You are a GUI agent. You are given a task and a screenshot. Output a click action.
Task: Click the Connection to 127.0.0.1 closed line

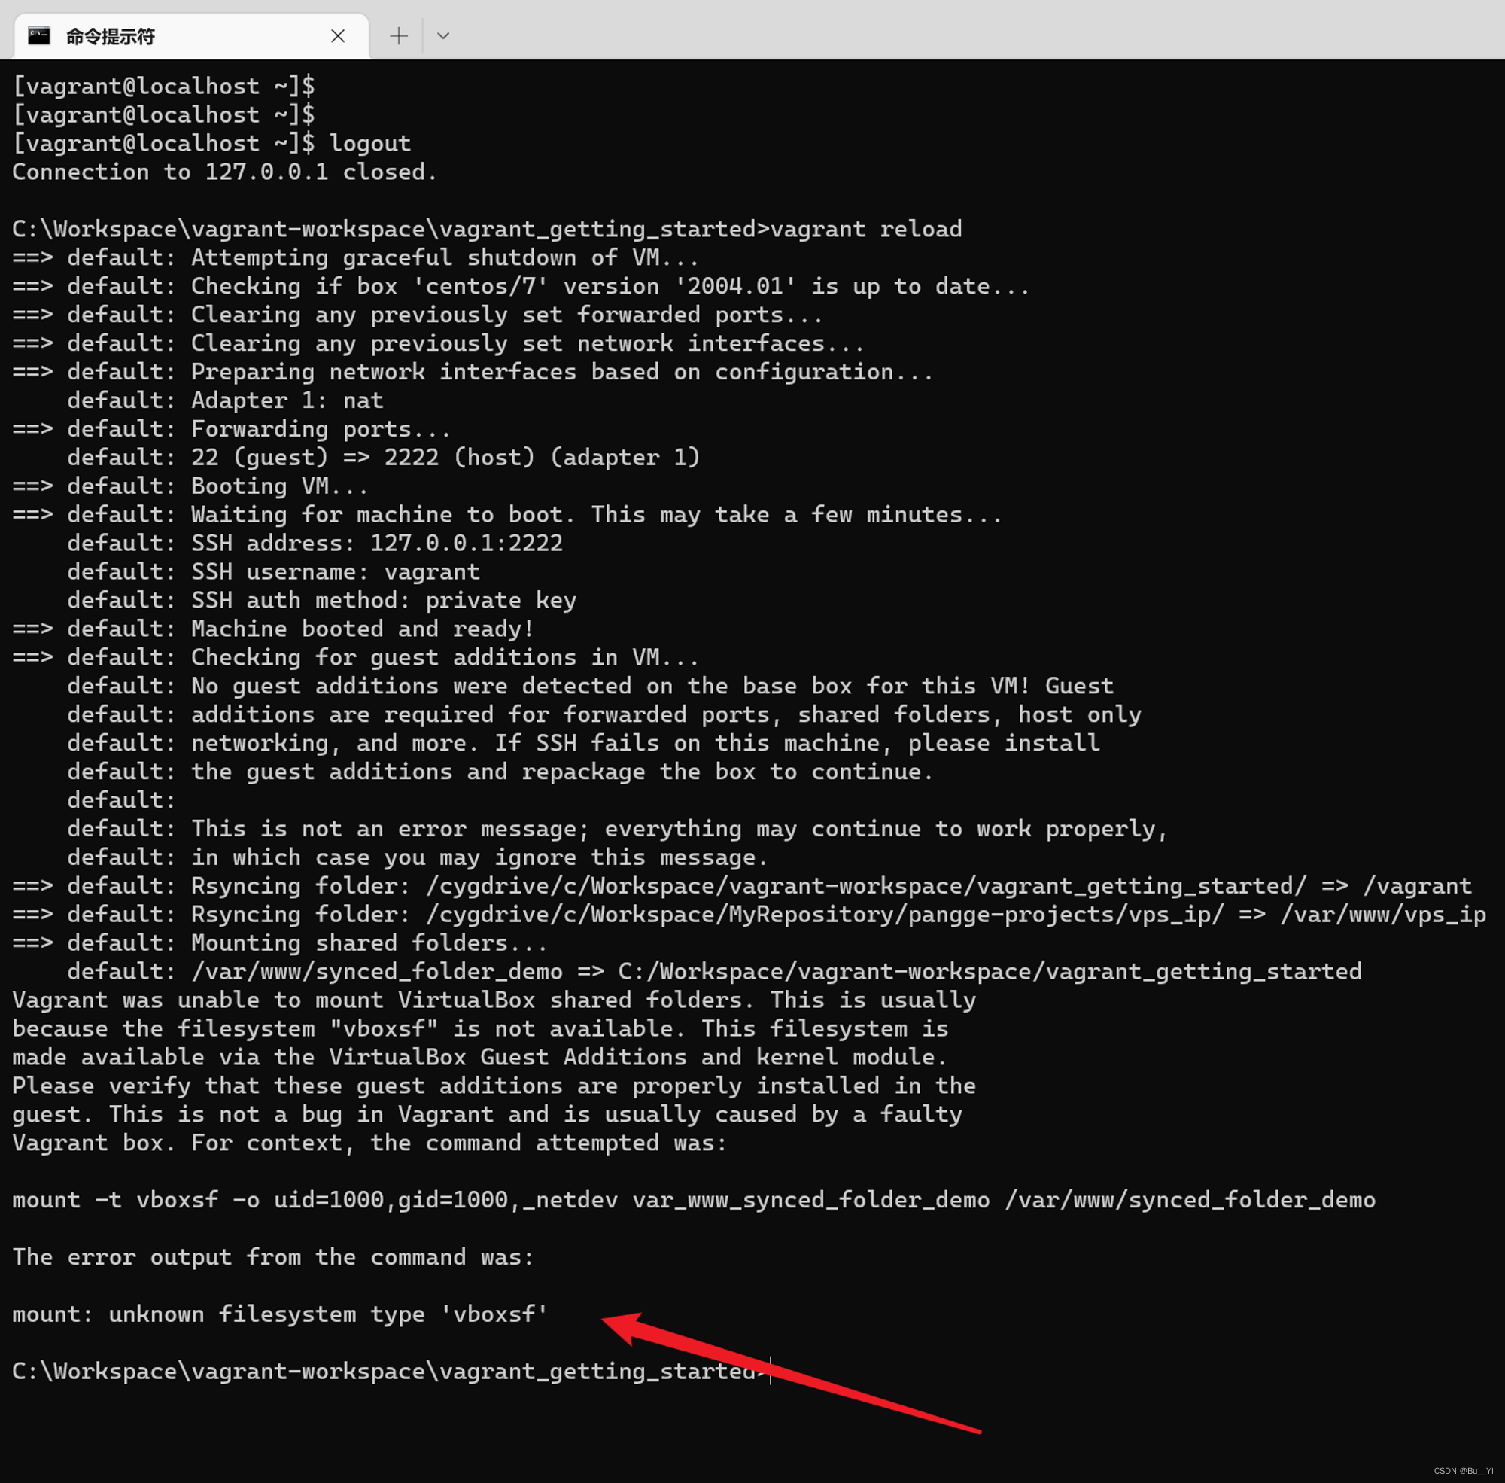(x=224, y=172)
